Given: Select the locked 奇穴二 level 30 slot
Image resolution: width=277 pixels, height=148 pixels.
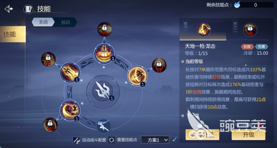Looking at the screenshot, I should [250, 30].
